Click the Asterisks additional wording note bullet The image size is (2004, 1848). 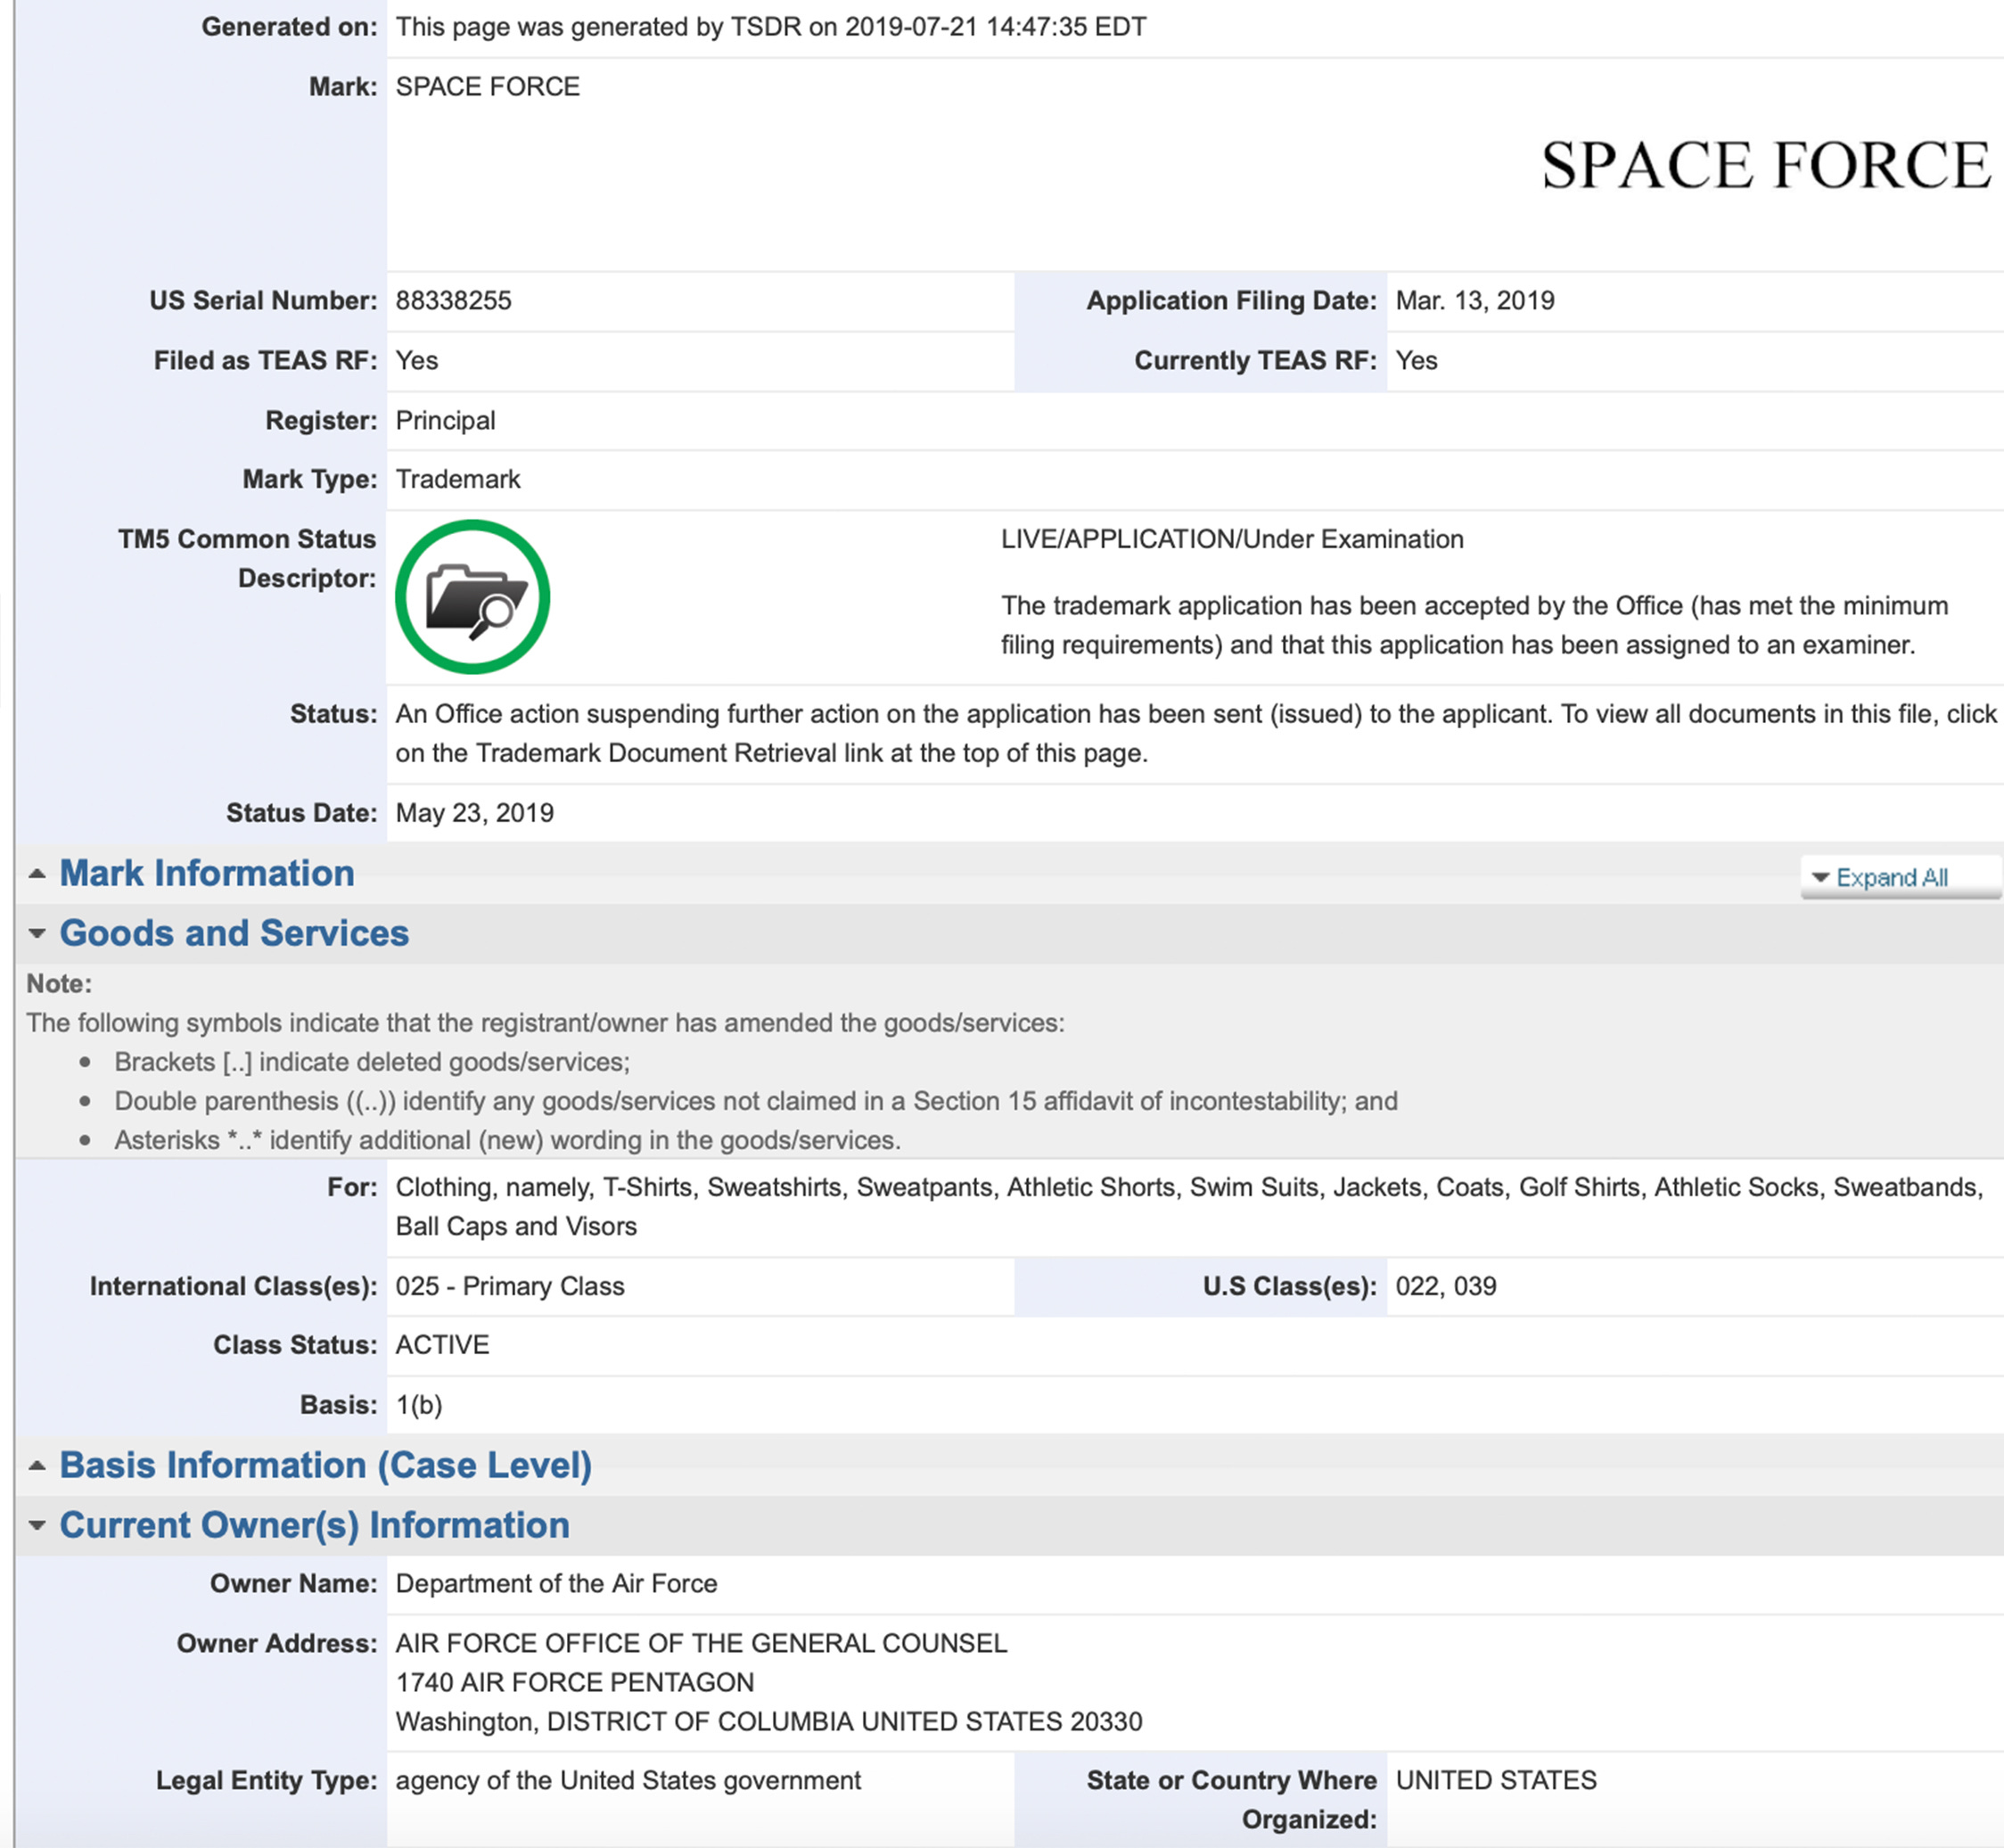tap(507, 1140)
